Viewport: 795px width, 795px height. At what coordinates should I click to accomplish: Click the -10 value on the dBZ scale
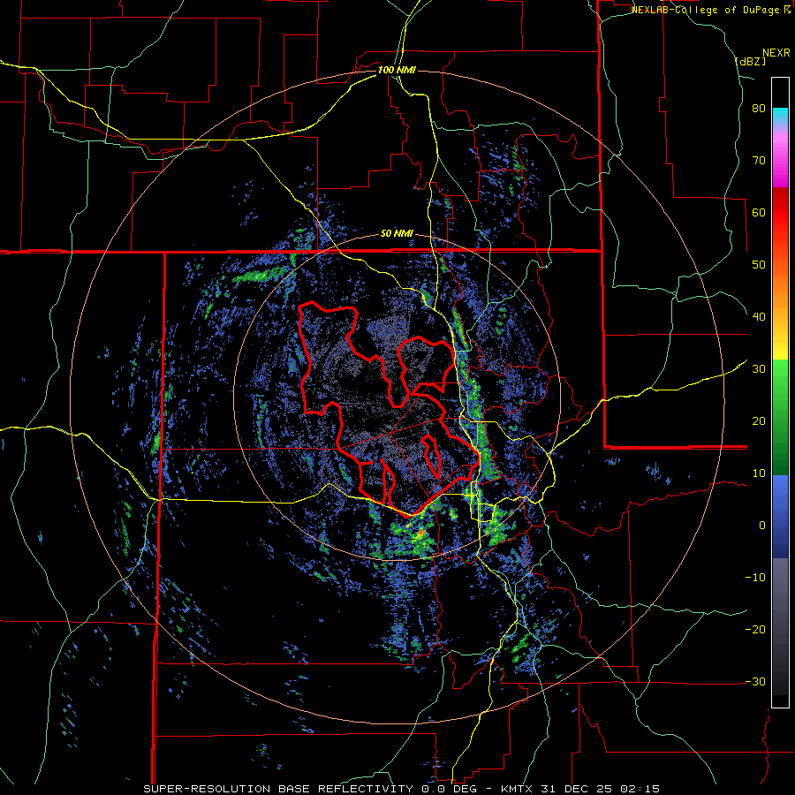click(755, 578)
